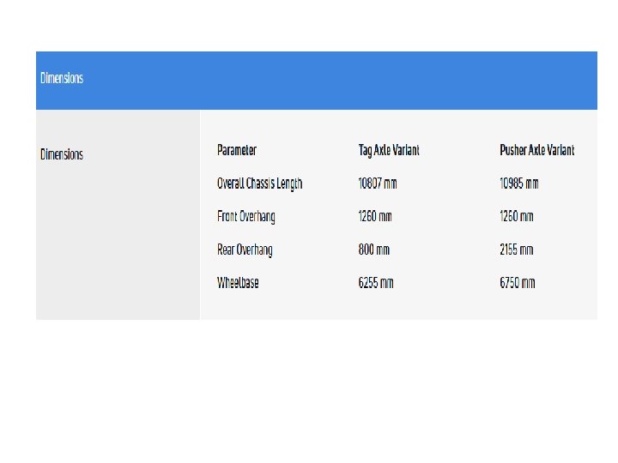Image resolution: width=618 pixels, height=463 pixels.
Task: Click the 2155 mm rear overhang value
Action: pyautogui.click(x=517, y=250)
